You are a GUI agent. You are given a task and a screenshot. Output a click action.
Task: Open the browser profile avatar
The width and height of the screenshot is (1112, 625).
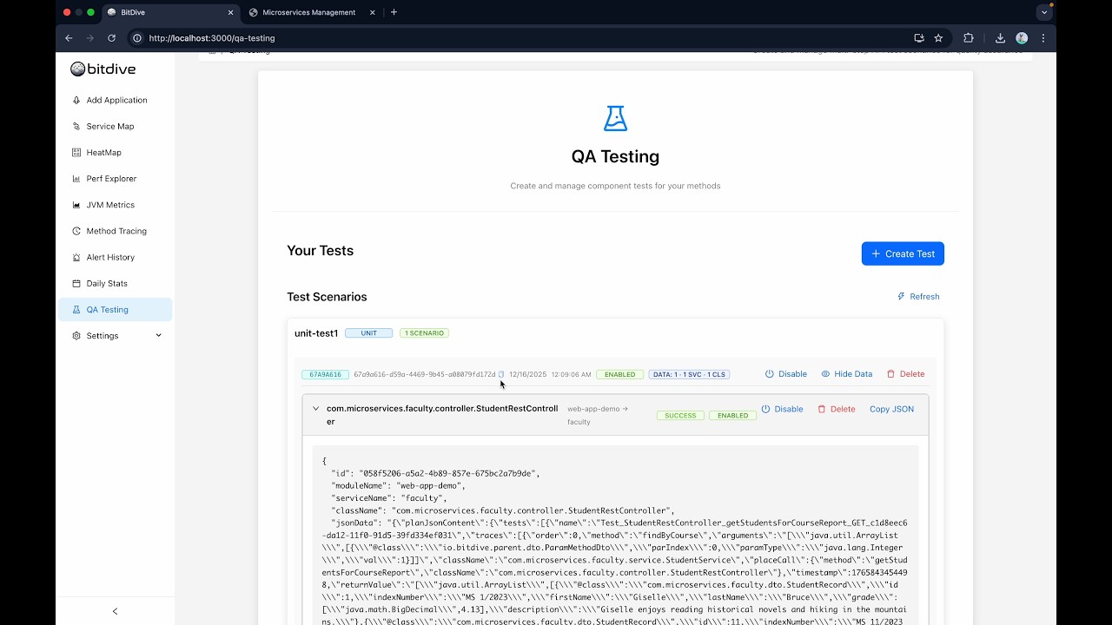[1022, 38]
